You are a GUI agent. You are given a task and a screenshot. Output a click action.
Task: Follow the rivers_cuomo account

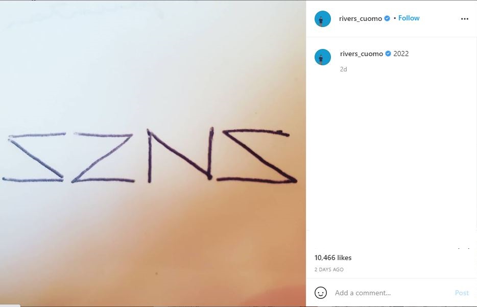click(409, 18)
